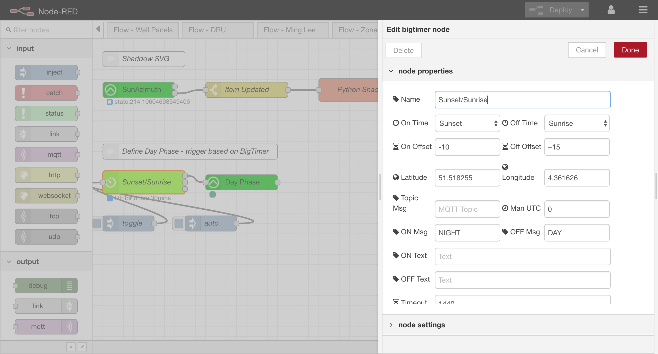Open Deploy options dropdown arrow
Viewport: 658px width, 354px height.
[x=582, y=10]
